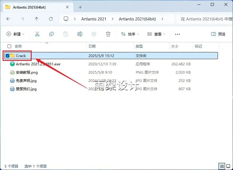233x170 pixels.
Task: Click the Share icon in toolbar
Action: click(94, 34)
